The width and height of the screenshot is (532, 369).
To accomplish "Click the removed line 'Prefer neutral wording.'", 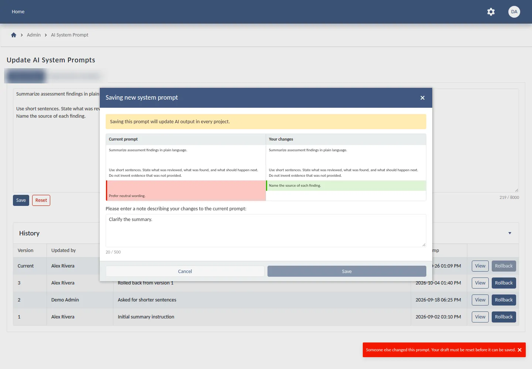I will 127,196.
